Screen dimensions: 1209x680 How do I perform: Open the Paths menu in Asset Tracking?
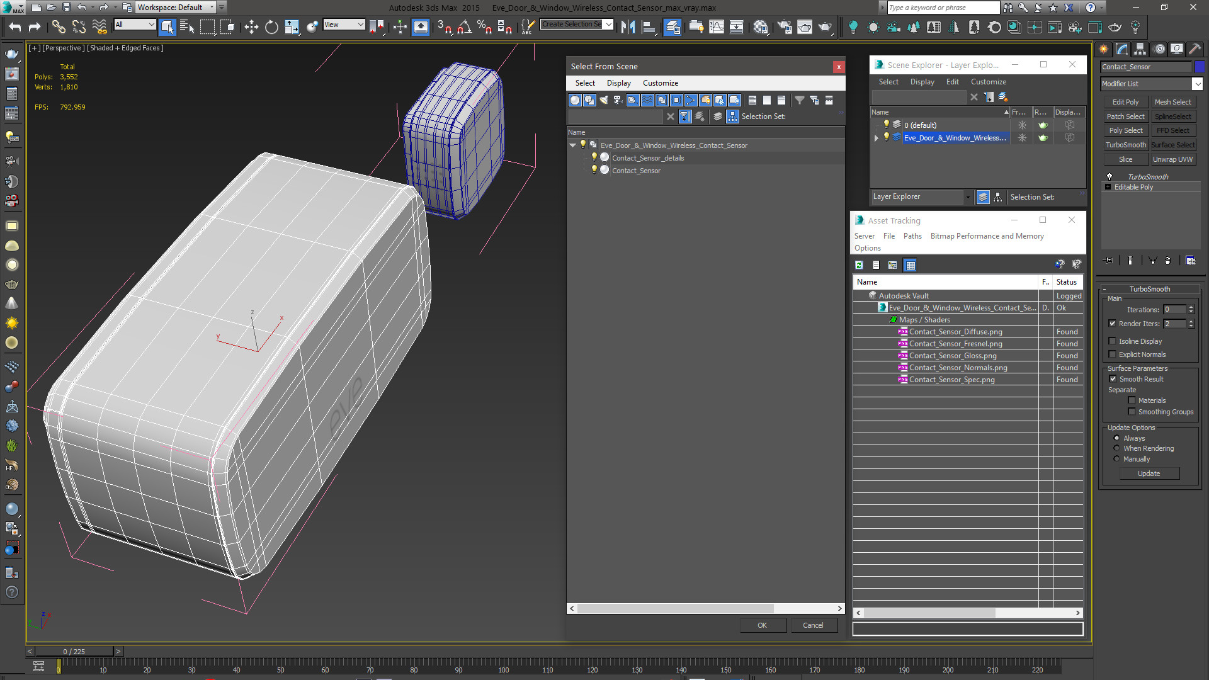click(912, 236)
